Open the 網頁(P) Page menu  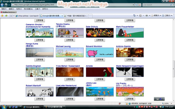point(156,16)
